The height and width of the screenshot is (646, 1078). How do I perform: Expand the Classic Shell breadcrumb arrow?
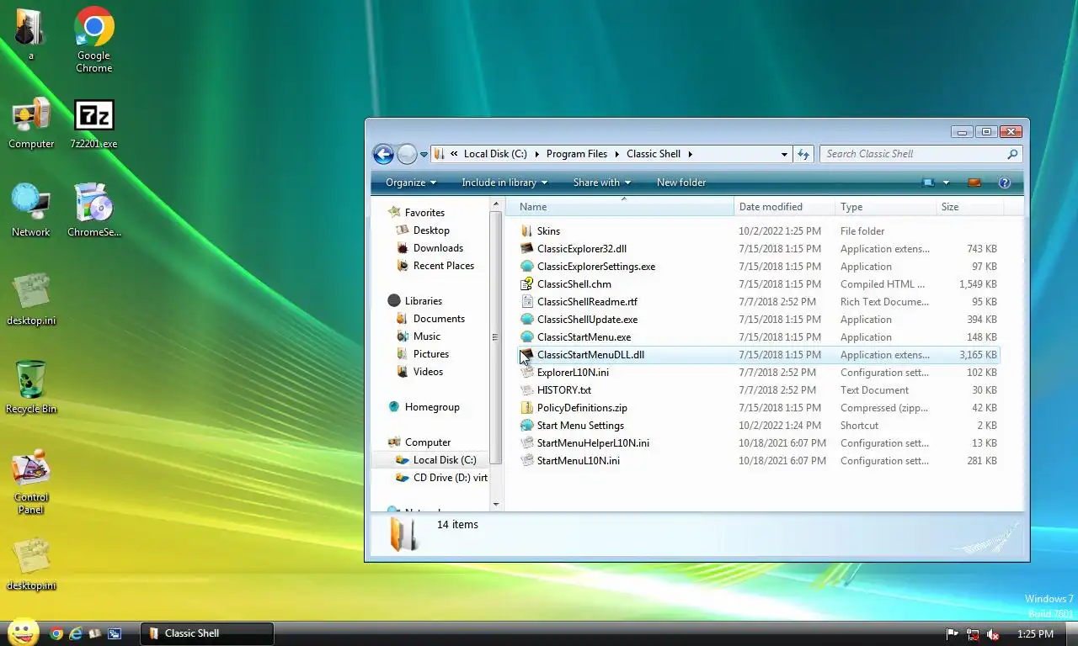(690, 154)
